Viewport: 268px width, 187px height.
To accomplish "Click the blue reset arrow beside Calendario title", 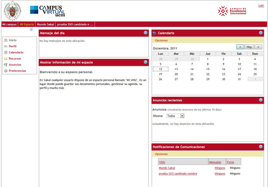I will pos(155,33).
